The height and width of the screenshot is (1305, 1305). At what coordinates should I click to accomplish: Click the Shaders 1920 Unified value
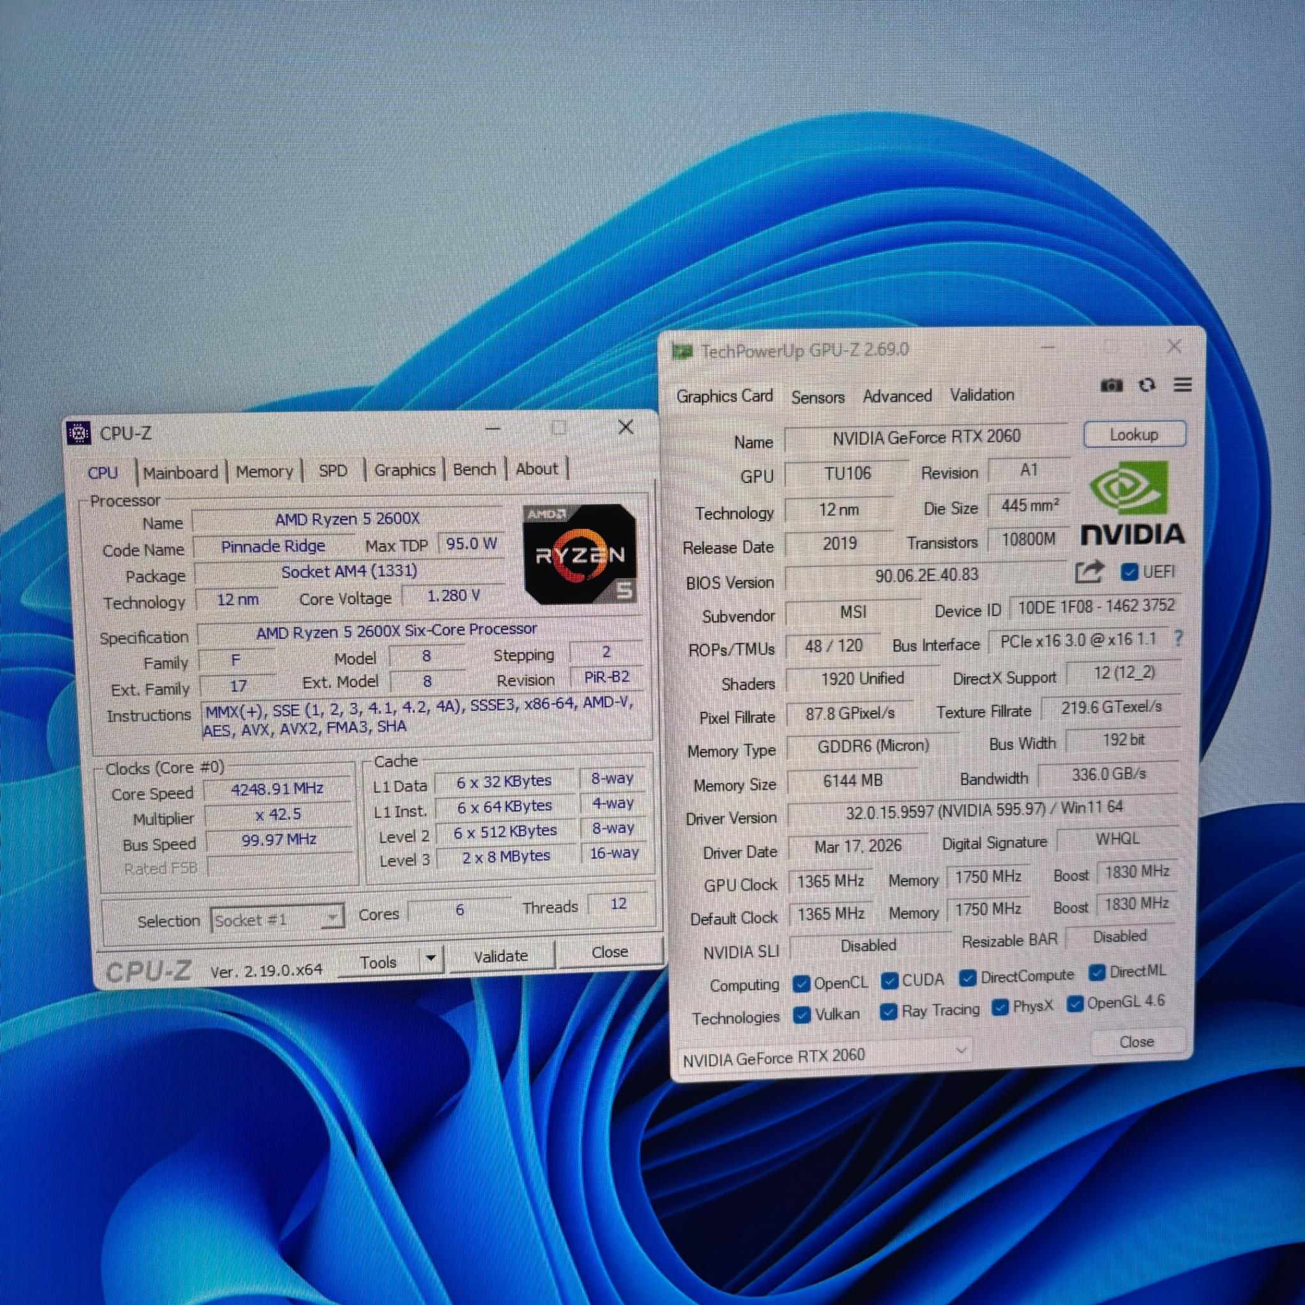coord(863,679)
